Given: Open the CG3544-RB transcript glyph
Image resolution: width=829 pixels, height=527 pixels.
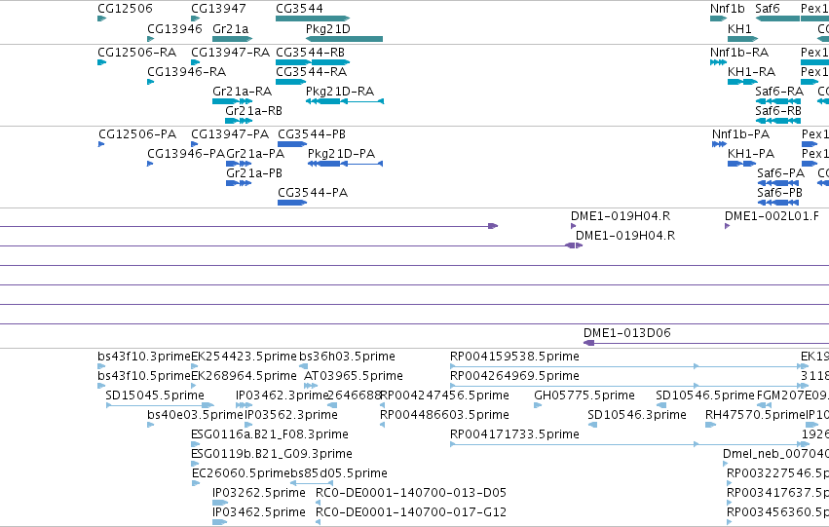Looking at the screenshot, I should [313, 62].
